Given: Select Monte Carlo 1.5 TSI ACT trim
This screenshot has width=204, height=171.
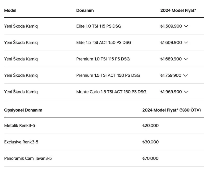Looking at the screenshot, I should (x=111, y=92).
